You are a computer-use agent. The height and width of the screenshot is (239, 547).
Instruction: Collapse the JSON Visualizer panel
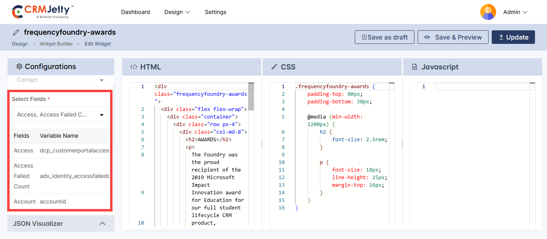[103, 223]
